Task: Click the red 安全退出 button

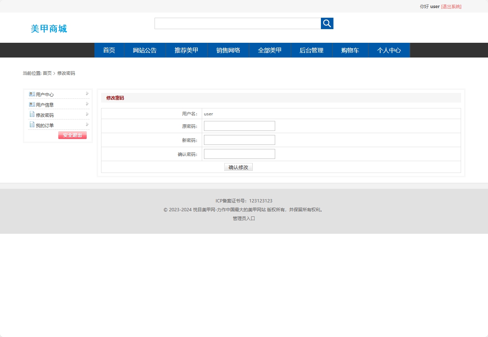Action: 72,135
